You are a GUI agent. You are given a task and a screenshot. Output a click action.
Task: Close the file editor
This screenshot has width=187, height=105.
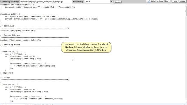click(x=175, y=1)
